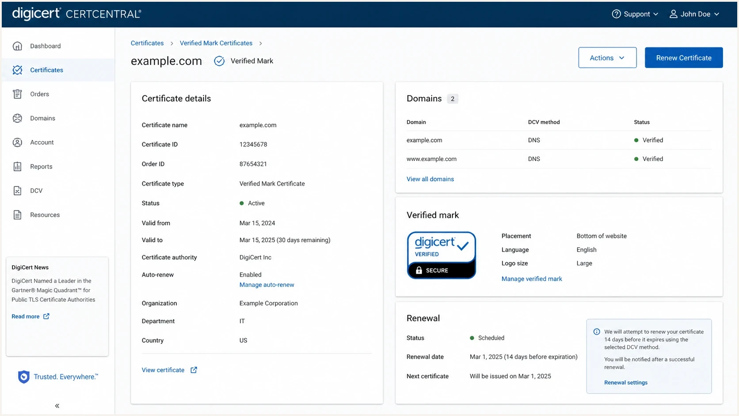Click Manage auto-renew link

267,285
